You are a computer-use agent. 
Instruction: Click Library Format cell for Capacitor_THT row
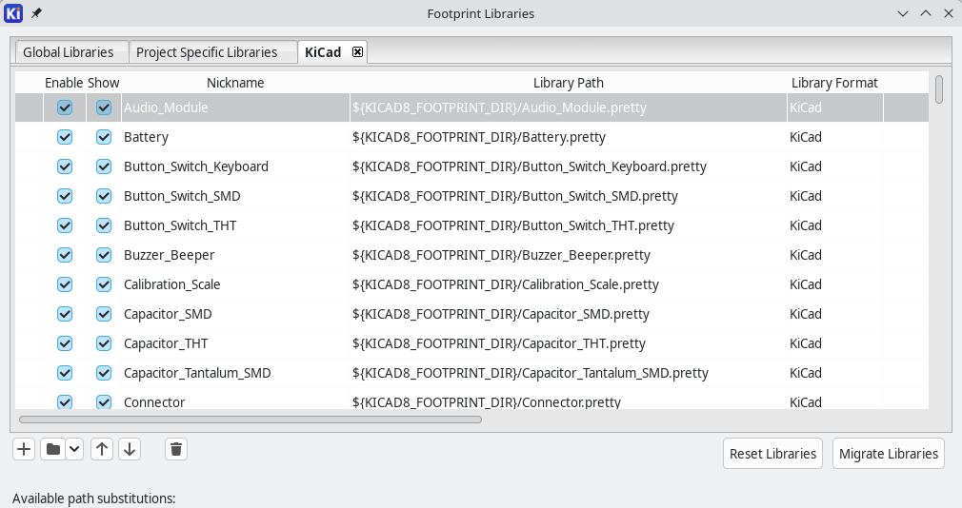click(x=835, y=342)
